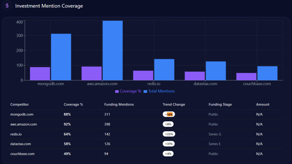The width and height of the screenshot is (292, 164).
Task: Open aws.amazon.com in the competitor table
Action: click(x=23, y=124)
